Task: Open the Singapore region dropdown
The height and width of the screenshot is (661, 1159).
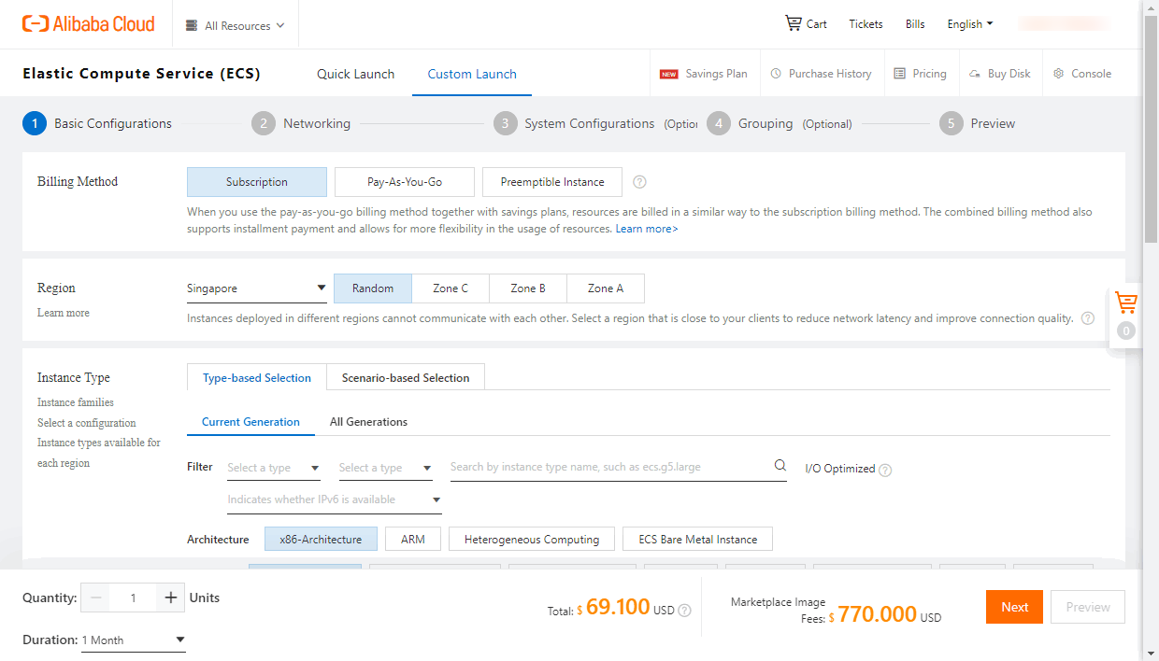Action: pos(257,288)
